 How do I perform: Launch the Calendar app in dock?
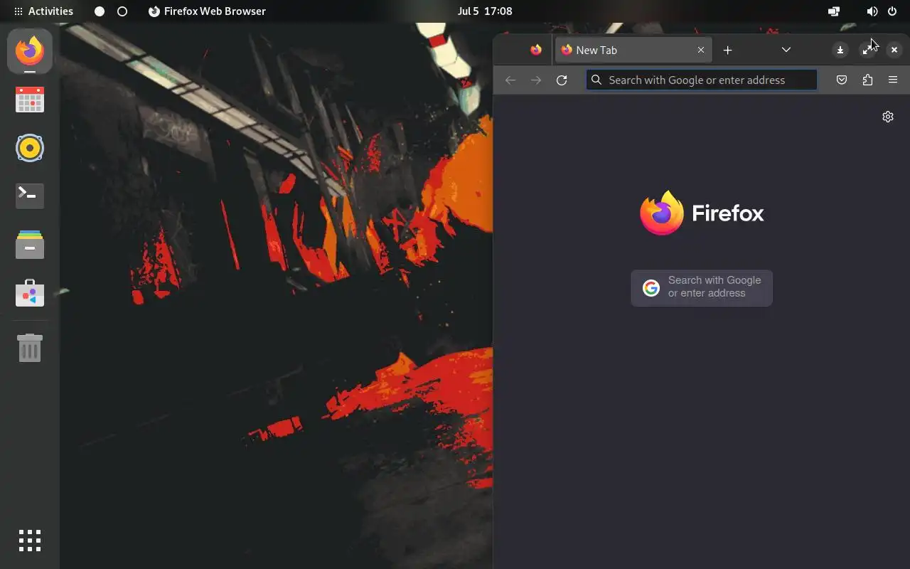[x=30, y=100]
